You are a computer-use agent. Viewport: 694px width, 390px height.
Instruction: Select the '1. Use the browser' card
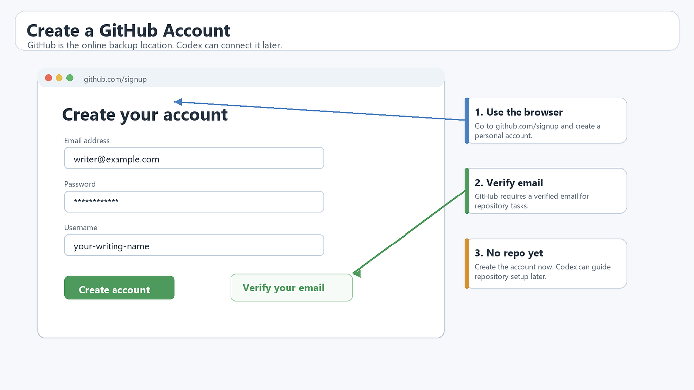(x=546, y=121)
